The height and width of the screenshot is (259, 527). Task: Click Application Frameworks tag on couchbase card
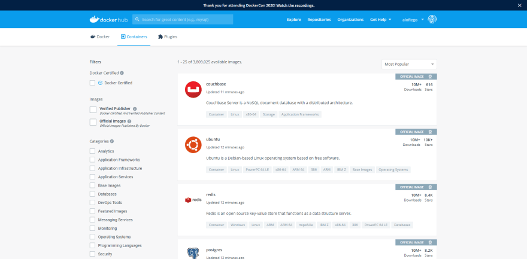tap(300, 114)
